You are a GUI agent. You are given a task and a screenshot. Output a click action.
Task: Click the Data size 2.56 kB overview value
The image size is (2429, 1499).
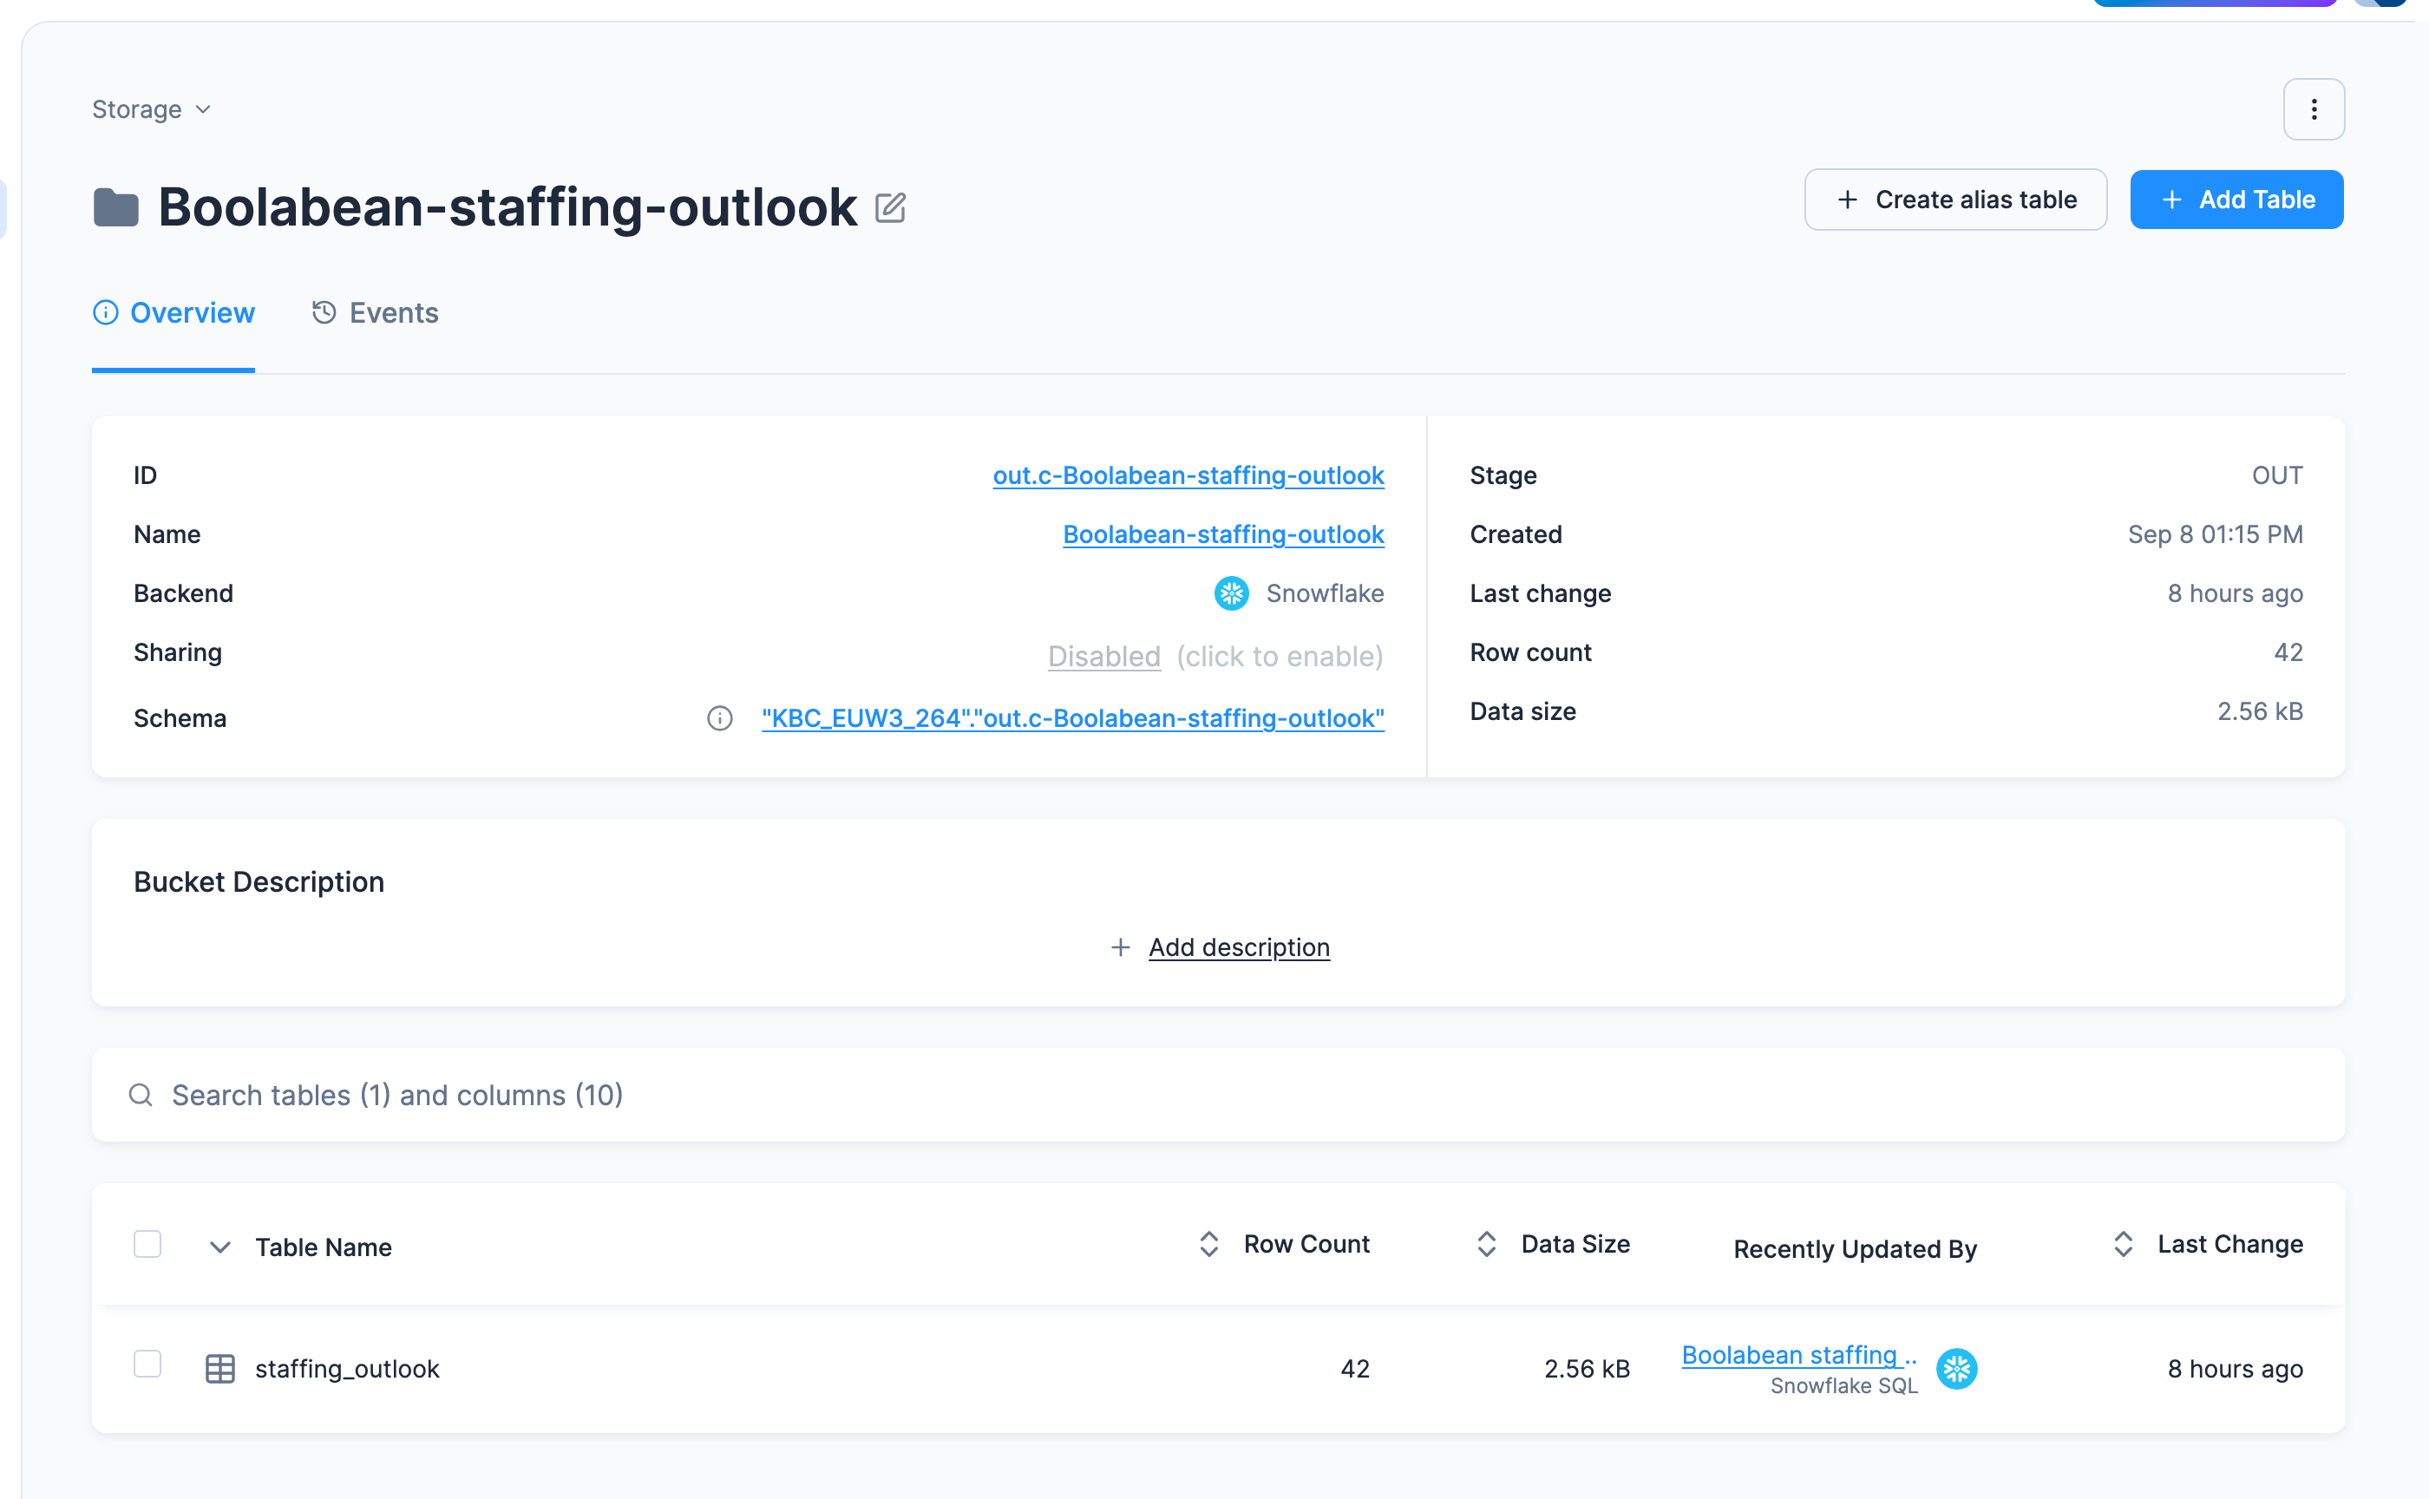2260,710
